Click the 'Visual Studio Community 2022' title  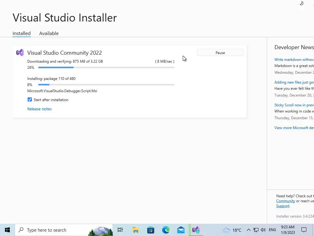[x=64, y=53]
